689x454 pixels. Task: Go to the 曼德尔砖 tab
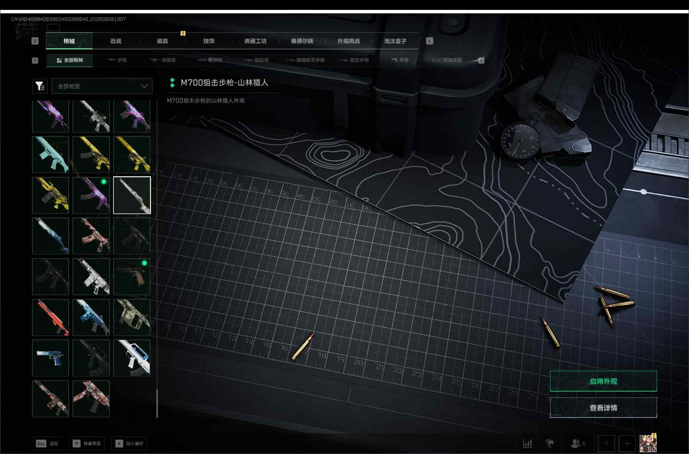[302, 41]
